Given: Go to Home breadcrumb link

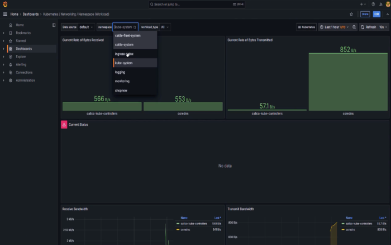Looking at the screenshot, I should [x=14, y=14].
